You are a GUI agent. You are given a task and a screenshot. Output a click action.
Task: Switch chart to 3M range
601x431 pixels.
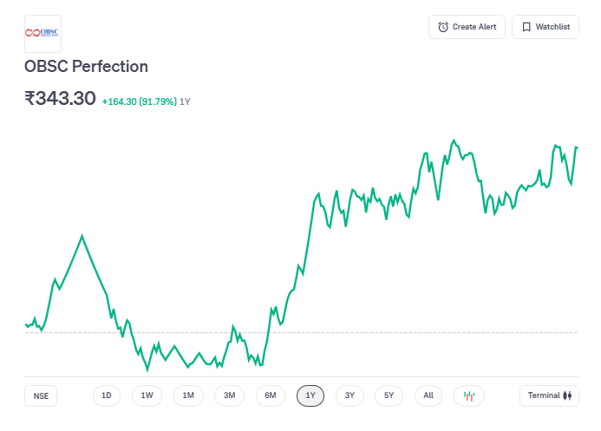(229, 395)
